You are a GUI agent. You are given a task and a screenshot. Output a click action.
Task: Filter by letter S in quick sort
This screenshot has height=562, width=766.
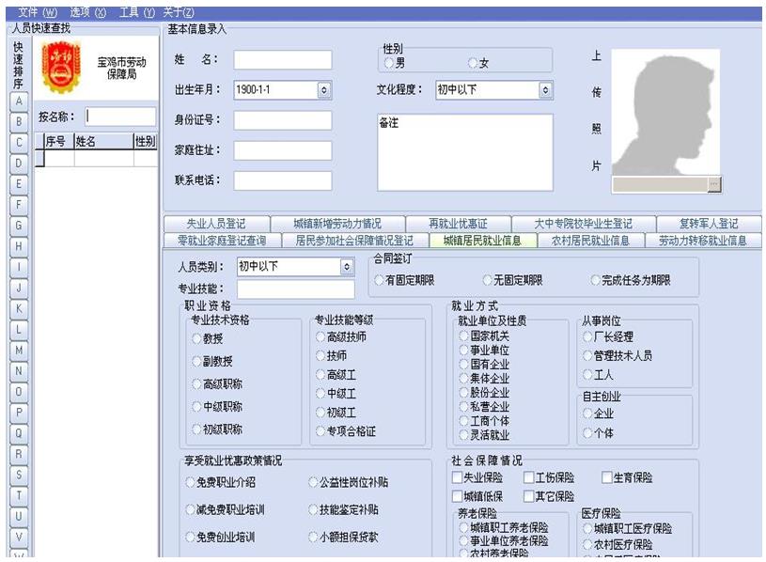click(x=19, y=475)
